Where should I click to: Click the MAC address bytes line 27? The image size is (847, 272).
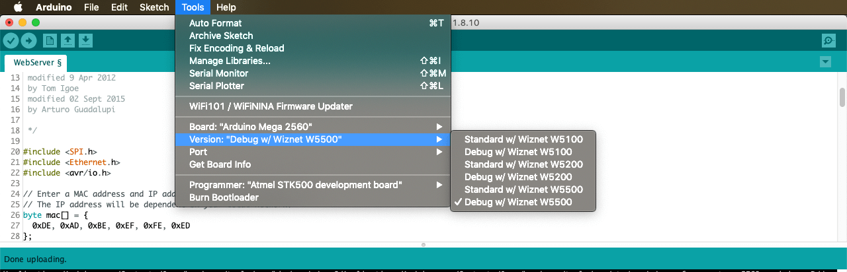click(x=111, y=225)
